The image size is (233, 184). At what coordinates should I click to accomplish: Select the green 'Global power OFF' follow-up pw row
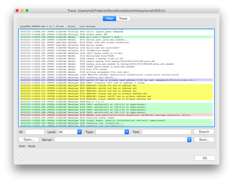click(x=116, y=37)
